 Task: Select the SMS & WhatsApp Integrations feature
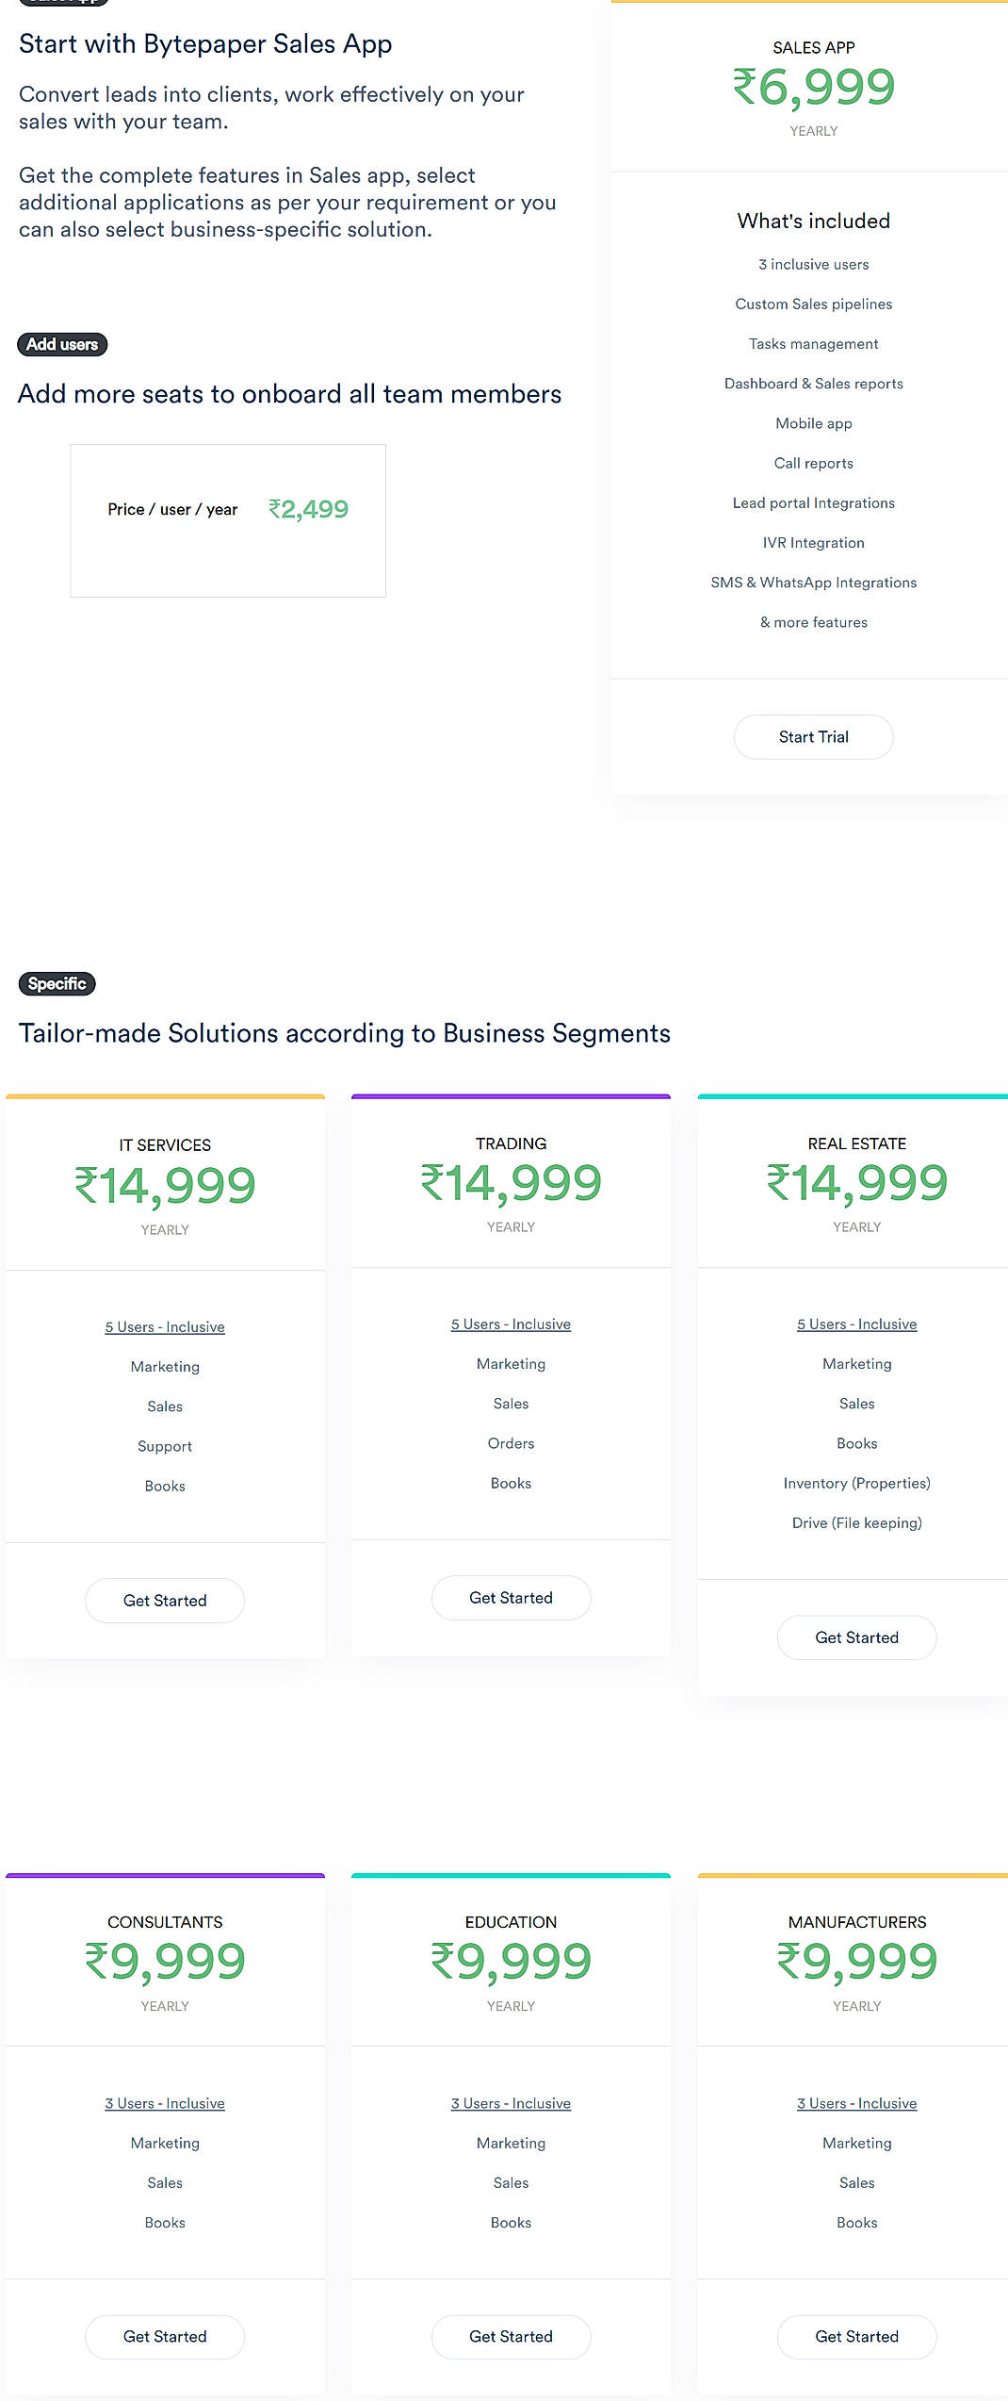pos(813,583)
